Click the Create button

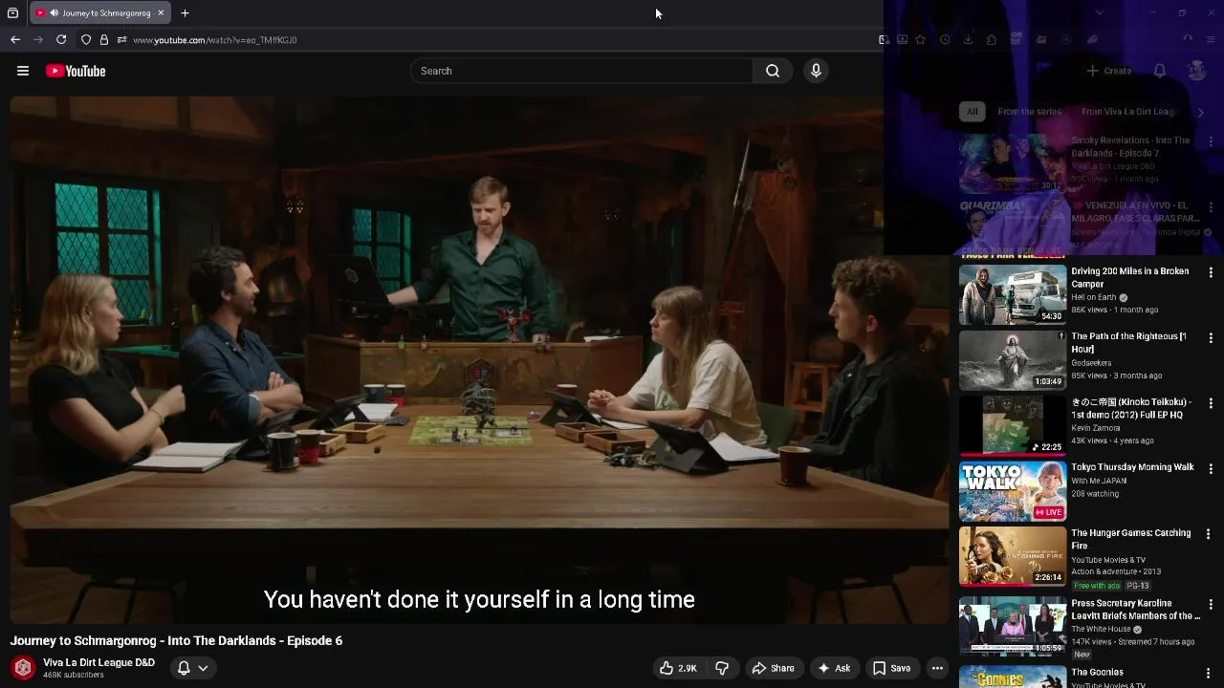click(x=1109, y=71)
